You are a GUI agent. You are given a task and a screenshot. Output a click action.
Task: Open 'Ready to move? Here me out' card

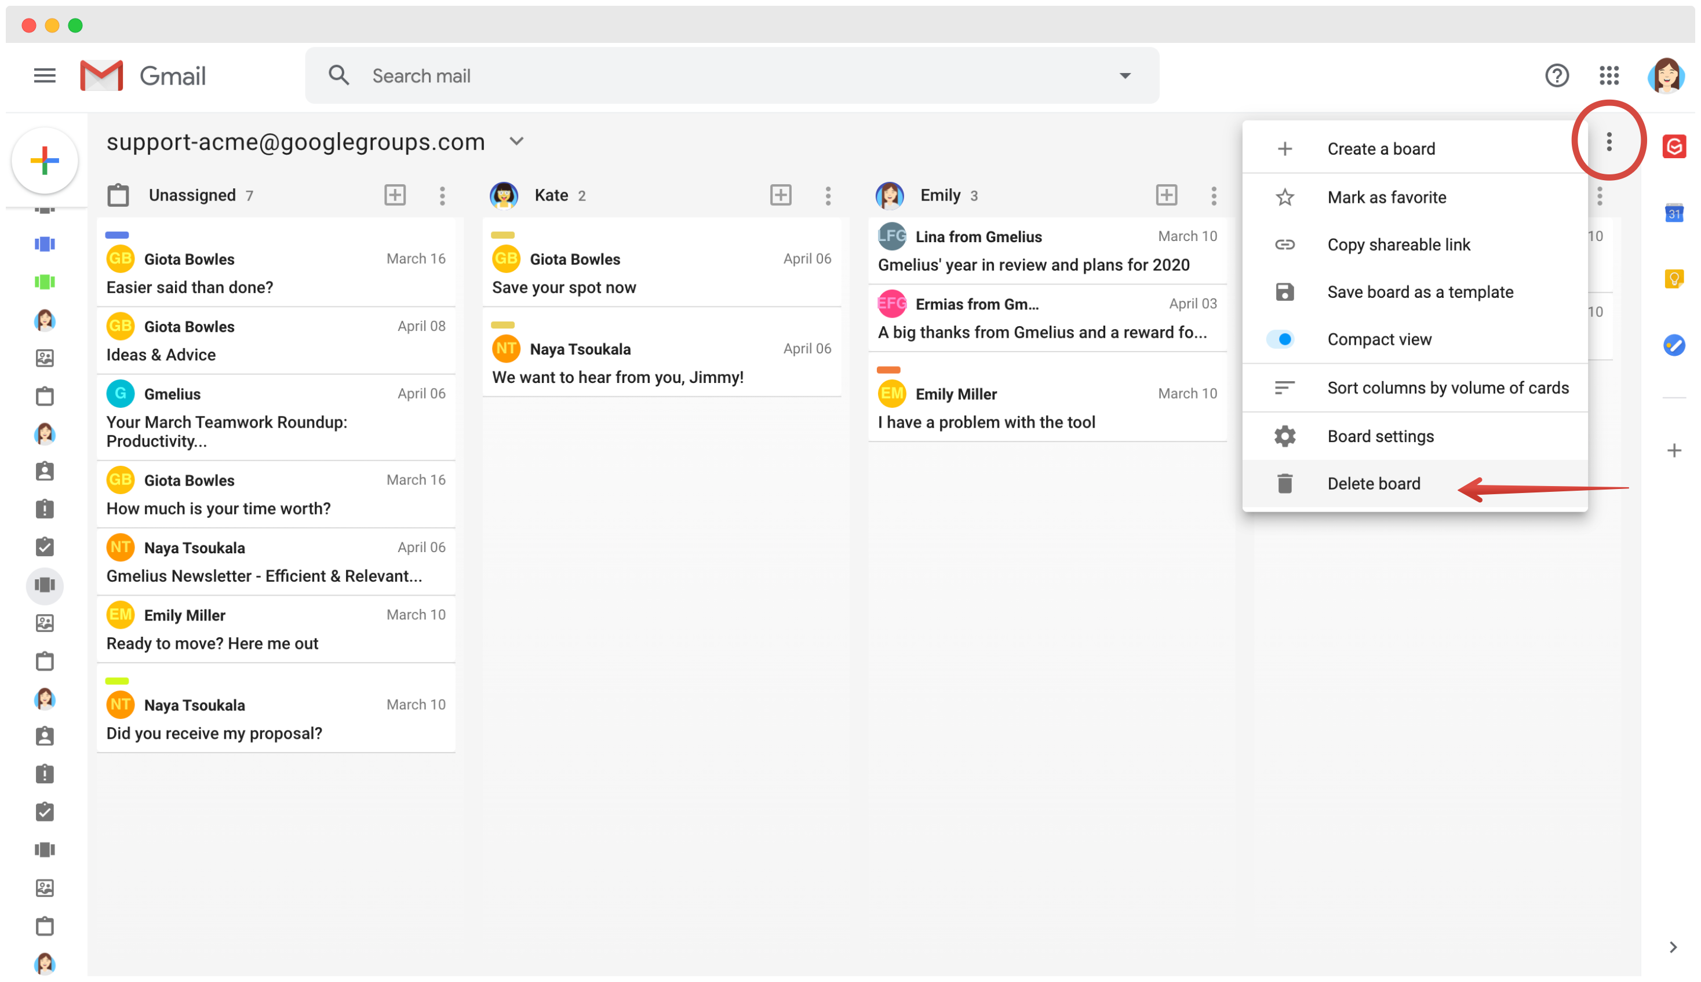pos(276,630)
